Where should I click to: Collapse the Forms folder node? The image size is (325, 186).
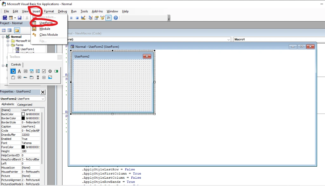click(x=8, y=45)
